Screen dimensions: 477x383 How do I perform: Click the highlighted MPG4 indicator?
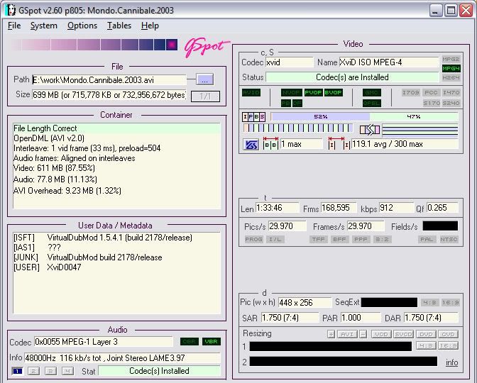coord(451,68)
